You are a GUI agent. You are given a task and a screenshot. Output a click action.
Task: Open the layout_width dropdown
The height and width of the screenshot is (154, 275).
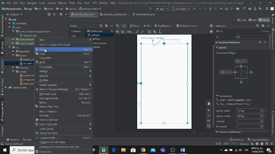point(262,111)
